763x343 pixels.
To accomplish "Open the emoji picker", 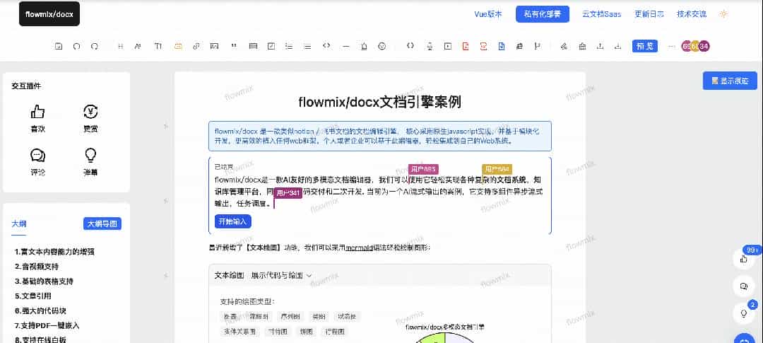I will (382, 46).
